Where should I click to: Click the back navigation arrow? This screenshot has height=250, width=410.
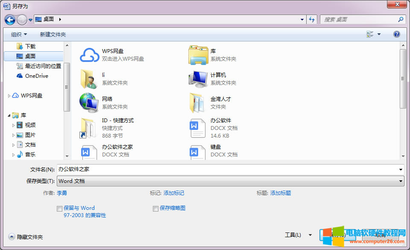tap(9, 20)
